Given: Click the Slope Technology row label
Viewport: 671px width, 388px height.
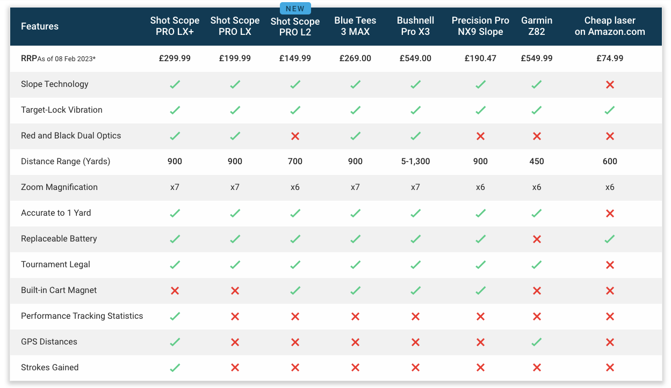Looking at the screenshot, I should (55, 84).
